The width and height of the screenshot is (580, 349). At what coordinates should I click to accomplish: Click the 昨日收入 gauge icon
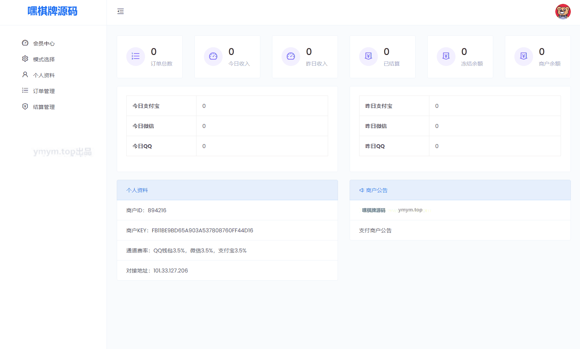291,56
